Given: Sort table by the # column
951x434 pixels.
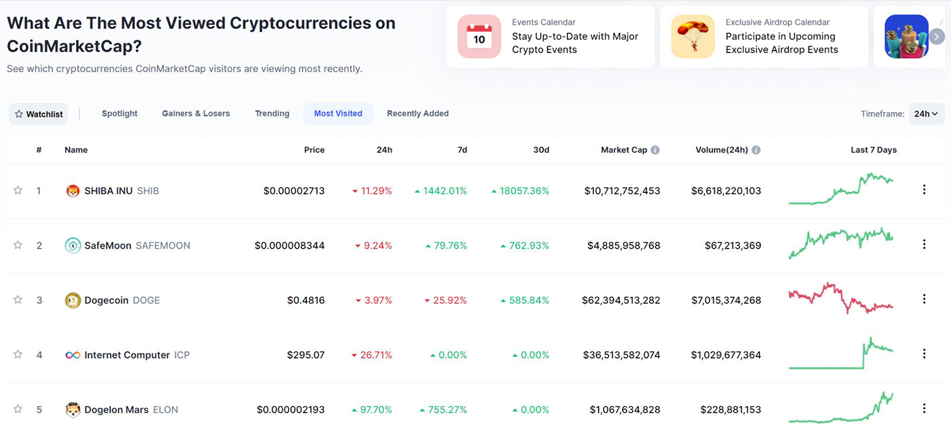Looking at the screenshot, I should point(39,150).
